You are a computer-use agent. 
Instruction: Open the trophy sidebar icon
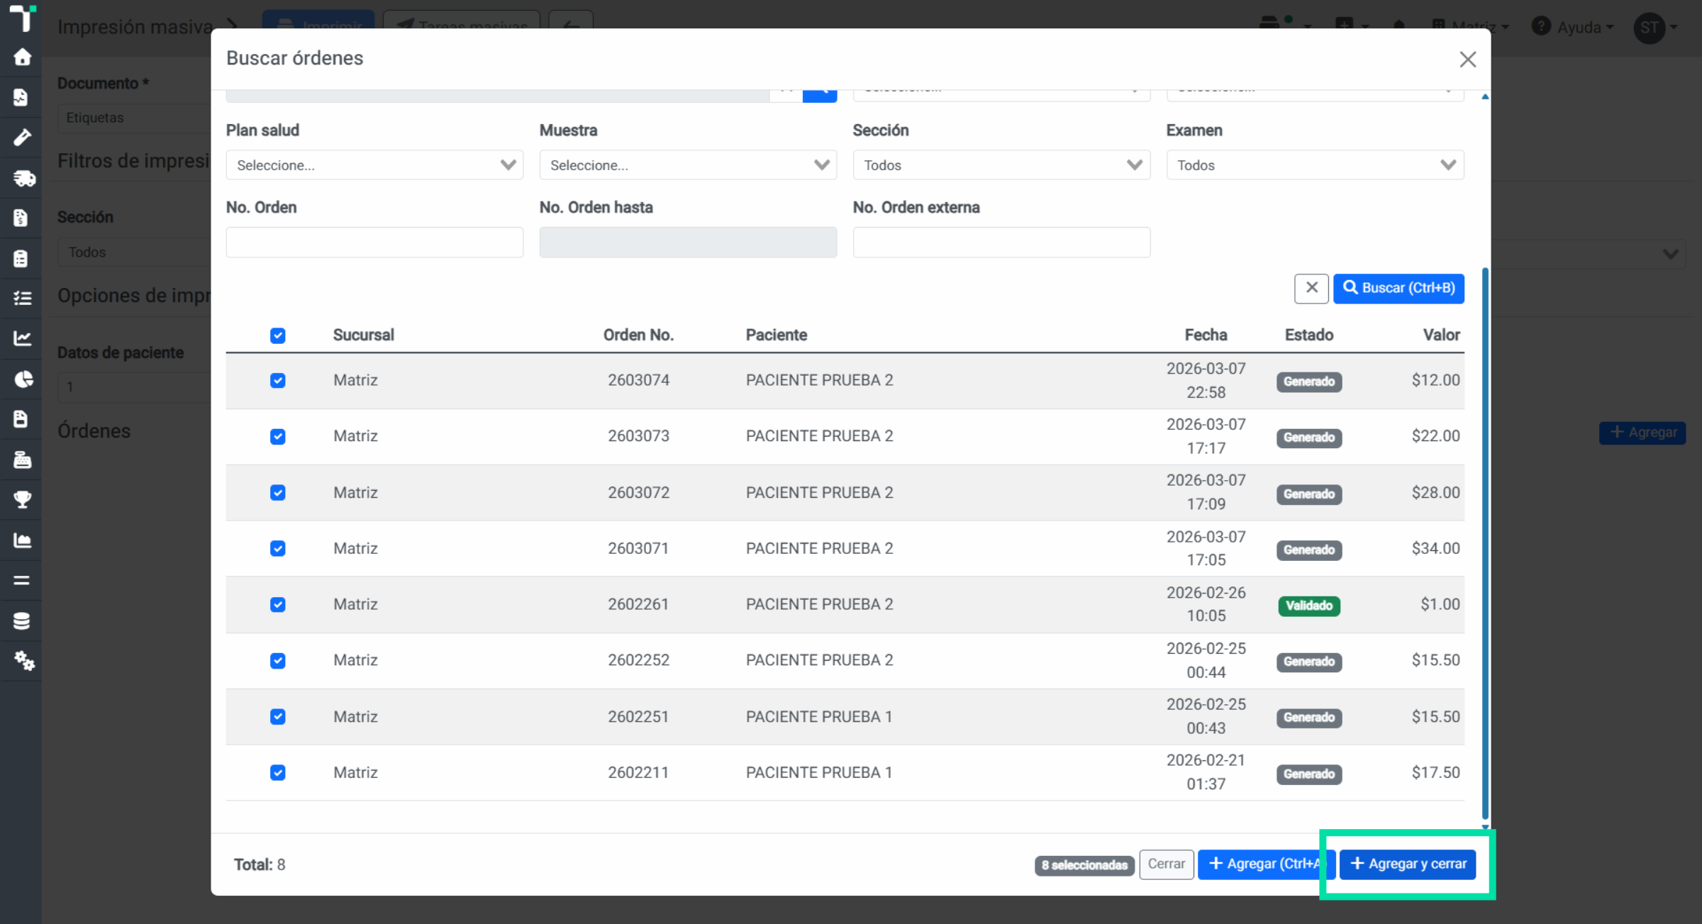coord(22,500)
